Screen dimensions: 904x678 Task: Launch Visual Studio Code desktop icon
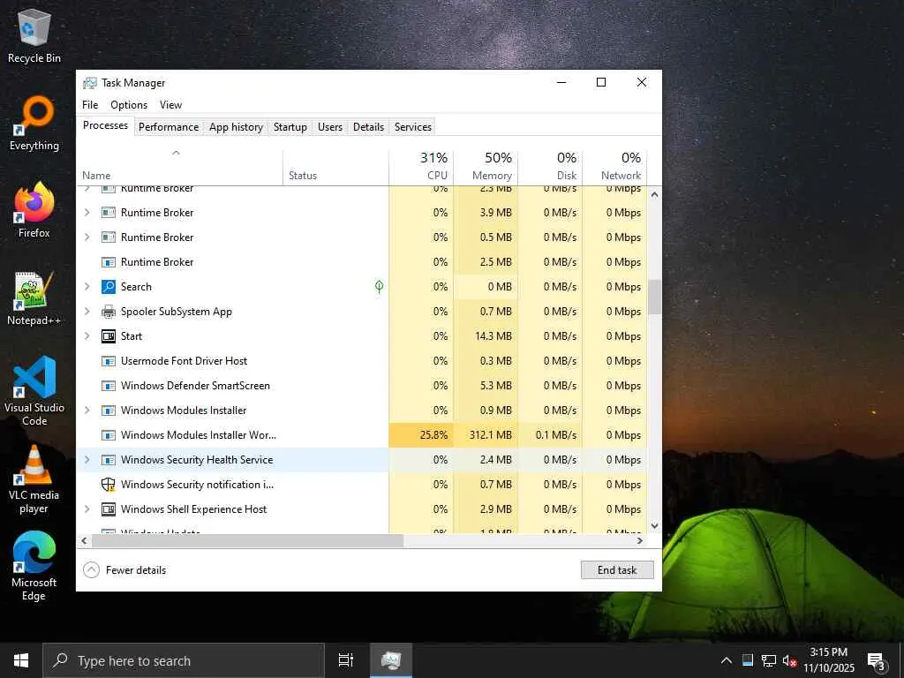34,391
